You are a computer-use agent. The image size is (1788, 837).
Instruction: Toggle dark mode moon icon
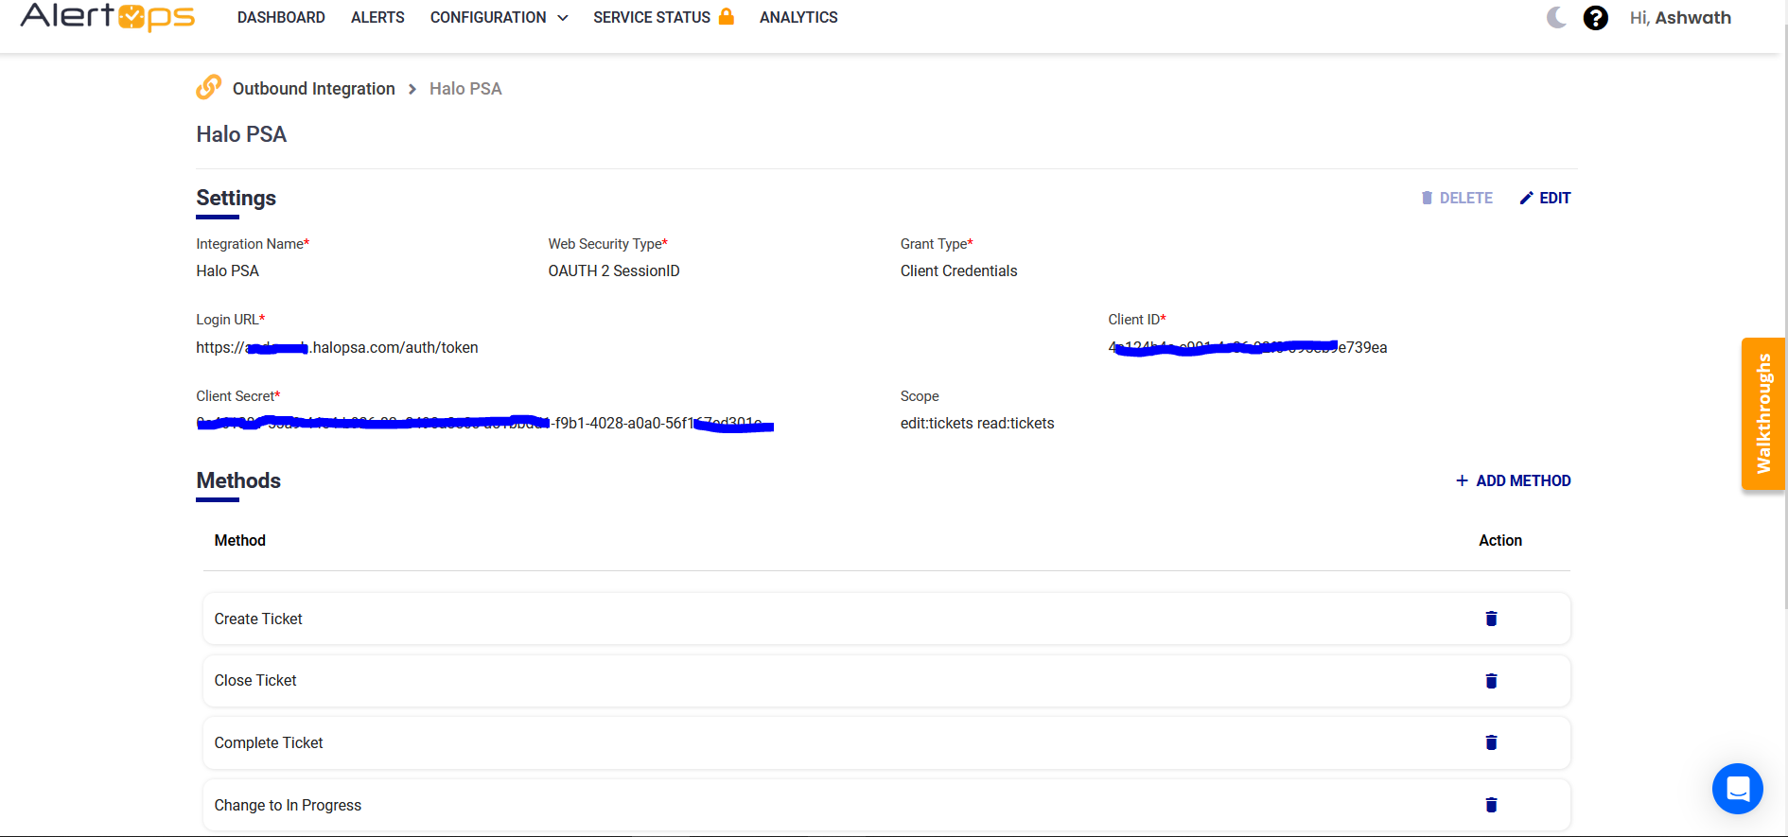[x=1555, y=18]
